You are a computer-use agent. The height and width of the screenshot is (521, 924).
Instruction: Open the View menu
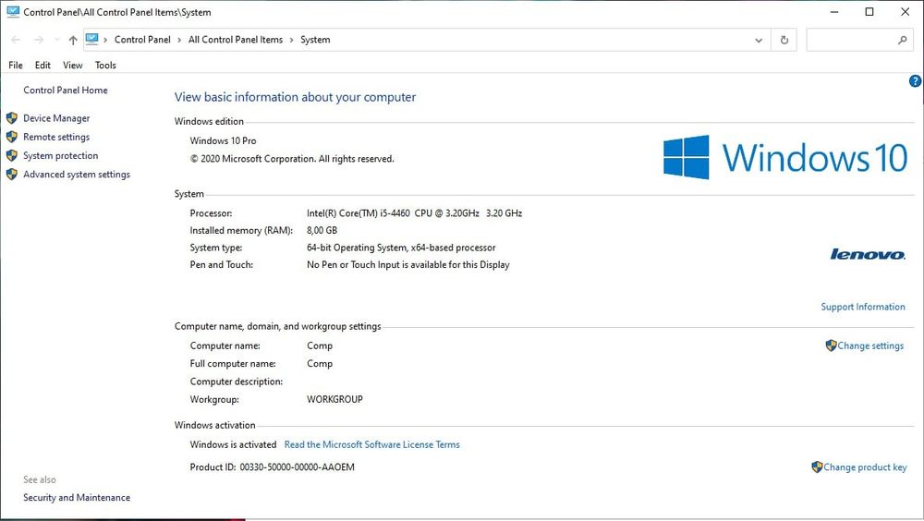pyautogui.click(x=73, y=66)
